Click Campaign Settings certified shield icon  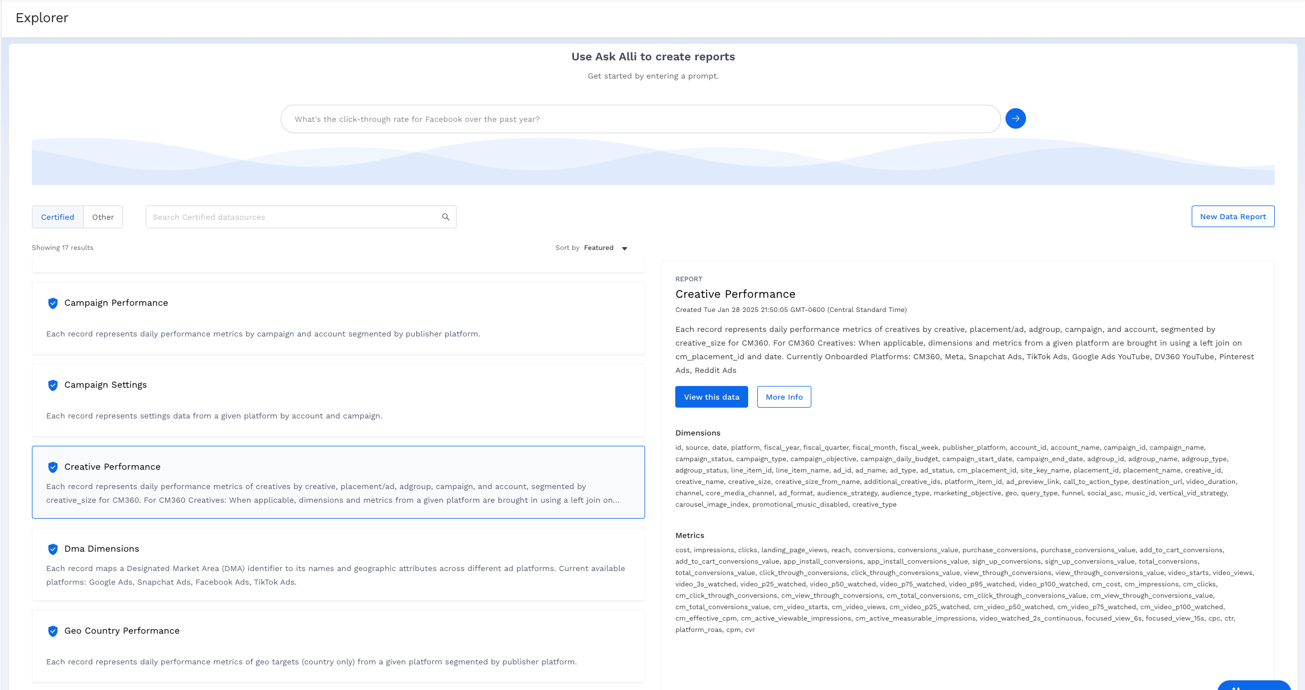click(x=53, y=385)
